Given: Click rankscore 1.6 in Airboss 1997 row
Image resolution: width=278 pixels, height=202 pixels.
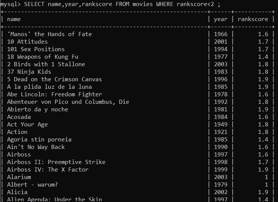Looking at the screenshot, I should tap(263, 154).
